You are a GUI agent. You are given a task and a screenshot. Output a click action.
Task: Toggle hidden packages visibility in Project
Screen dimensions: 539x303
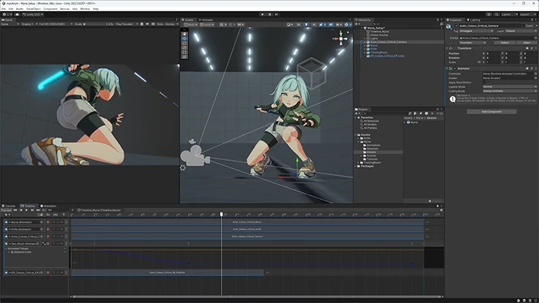(x=438, y=113)
